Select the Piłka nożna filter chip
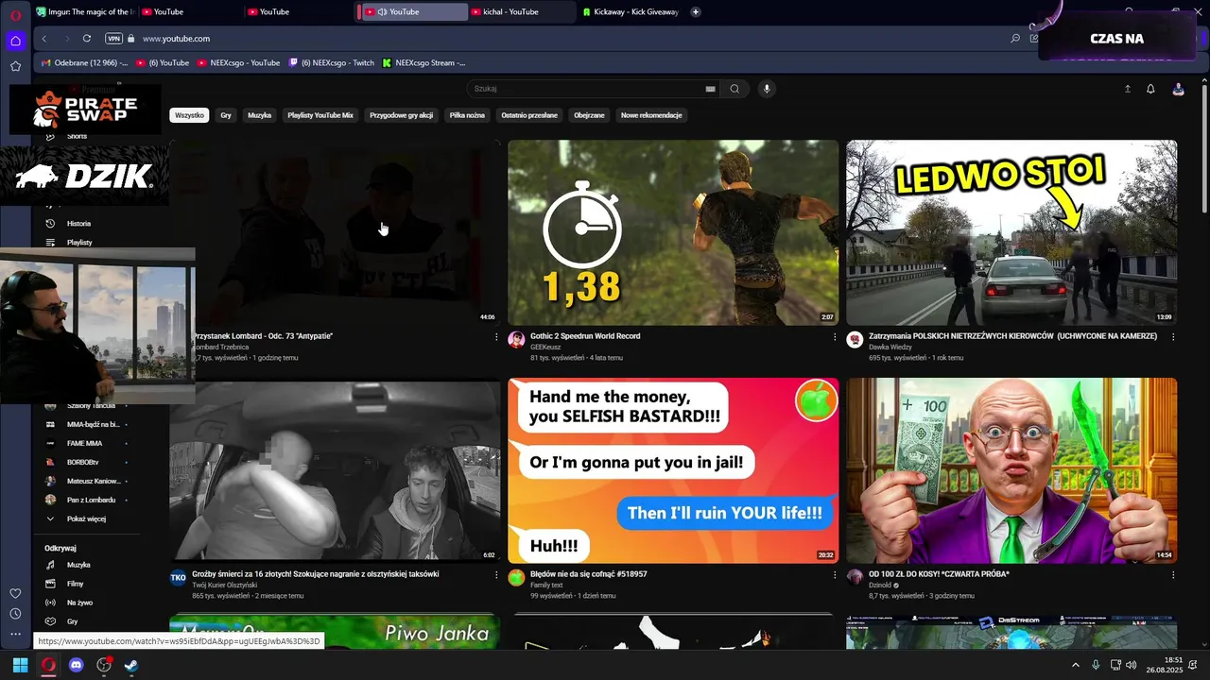The height and width of the screenshot is (680, 1210). 467,115
